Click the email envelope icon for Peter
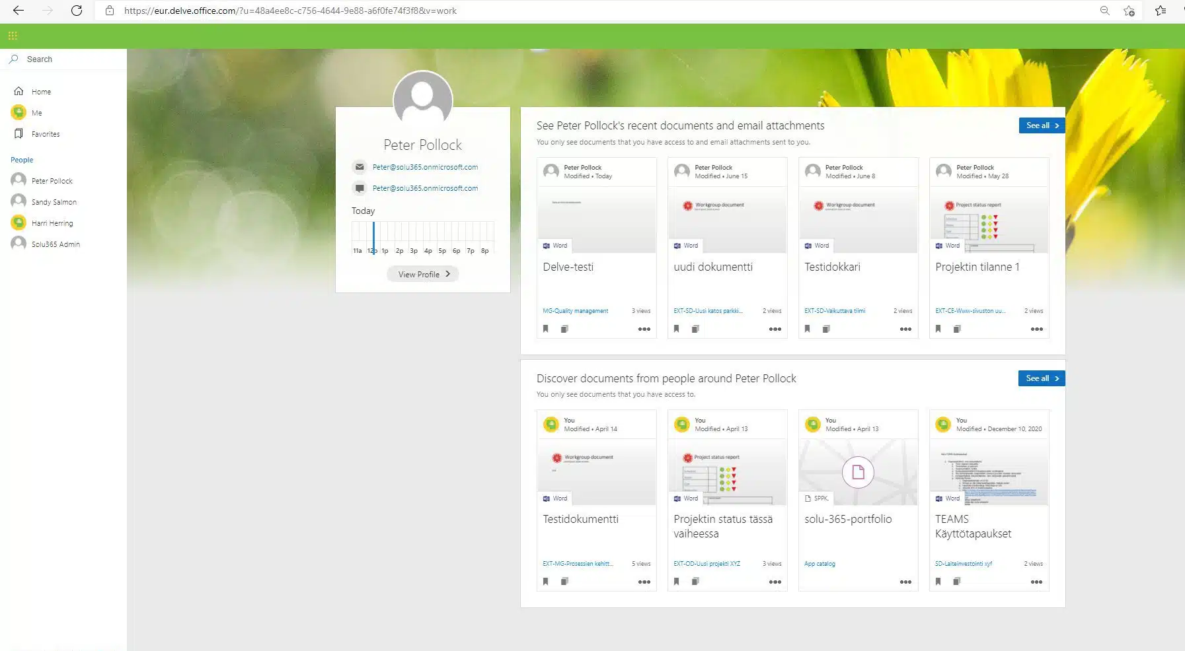Screen dimensions: 1185x651 [360, 167]
